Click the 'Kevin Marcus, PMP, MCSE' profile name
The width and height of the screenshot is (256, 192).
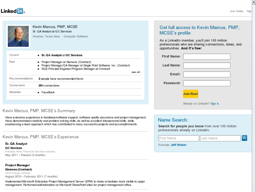pyautogui.click(x=55, y=27)
